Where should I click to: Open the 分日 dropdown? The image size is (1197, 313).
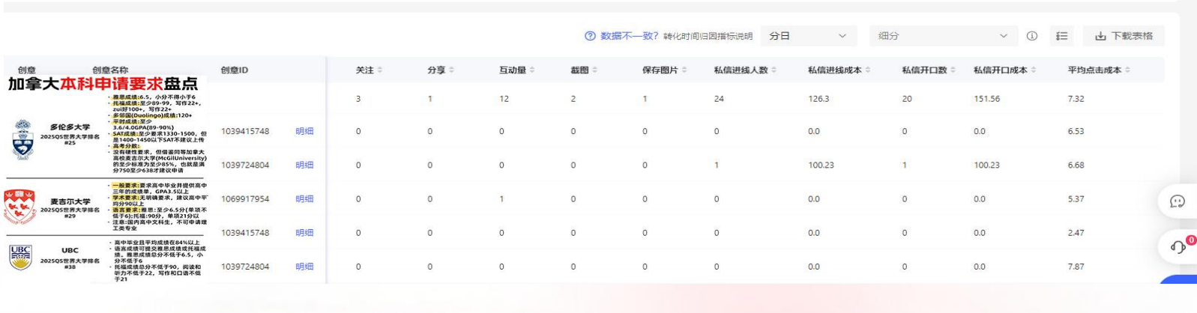point(808,36)
